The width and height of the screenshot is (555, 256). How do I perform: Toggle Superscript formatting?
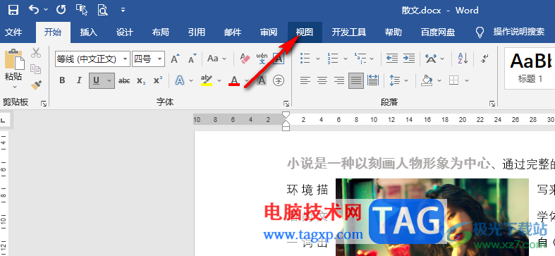click(x=158, y=80)
